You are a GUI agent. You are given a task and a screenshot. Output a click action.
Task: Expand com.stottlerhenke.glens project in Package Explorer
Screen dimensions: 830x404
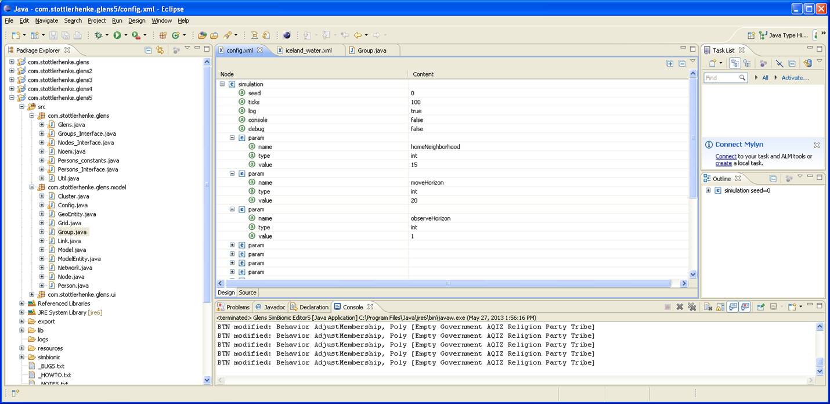(12, 62)
